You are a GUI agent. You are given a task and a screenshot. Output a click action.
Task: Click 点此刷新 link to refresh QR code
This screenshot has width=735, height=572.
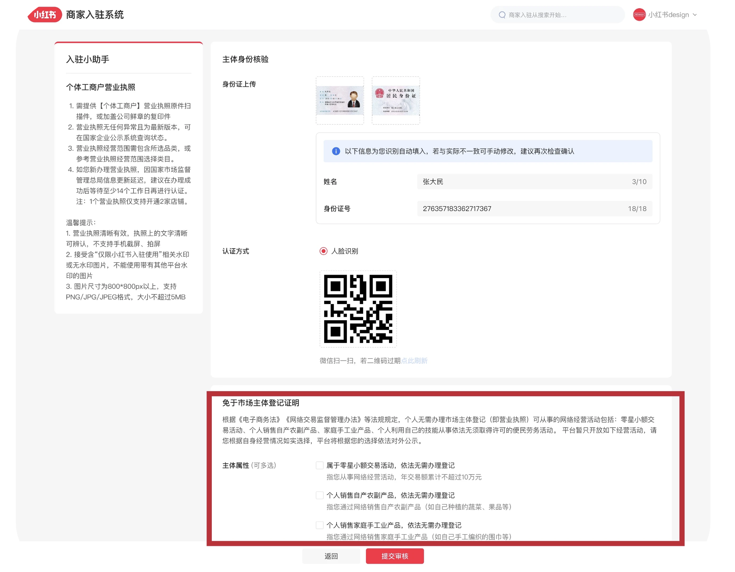click(x=414, y=361)
